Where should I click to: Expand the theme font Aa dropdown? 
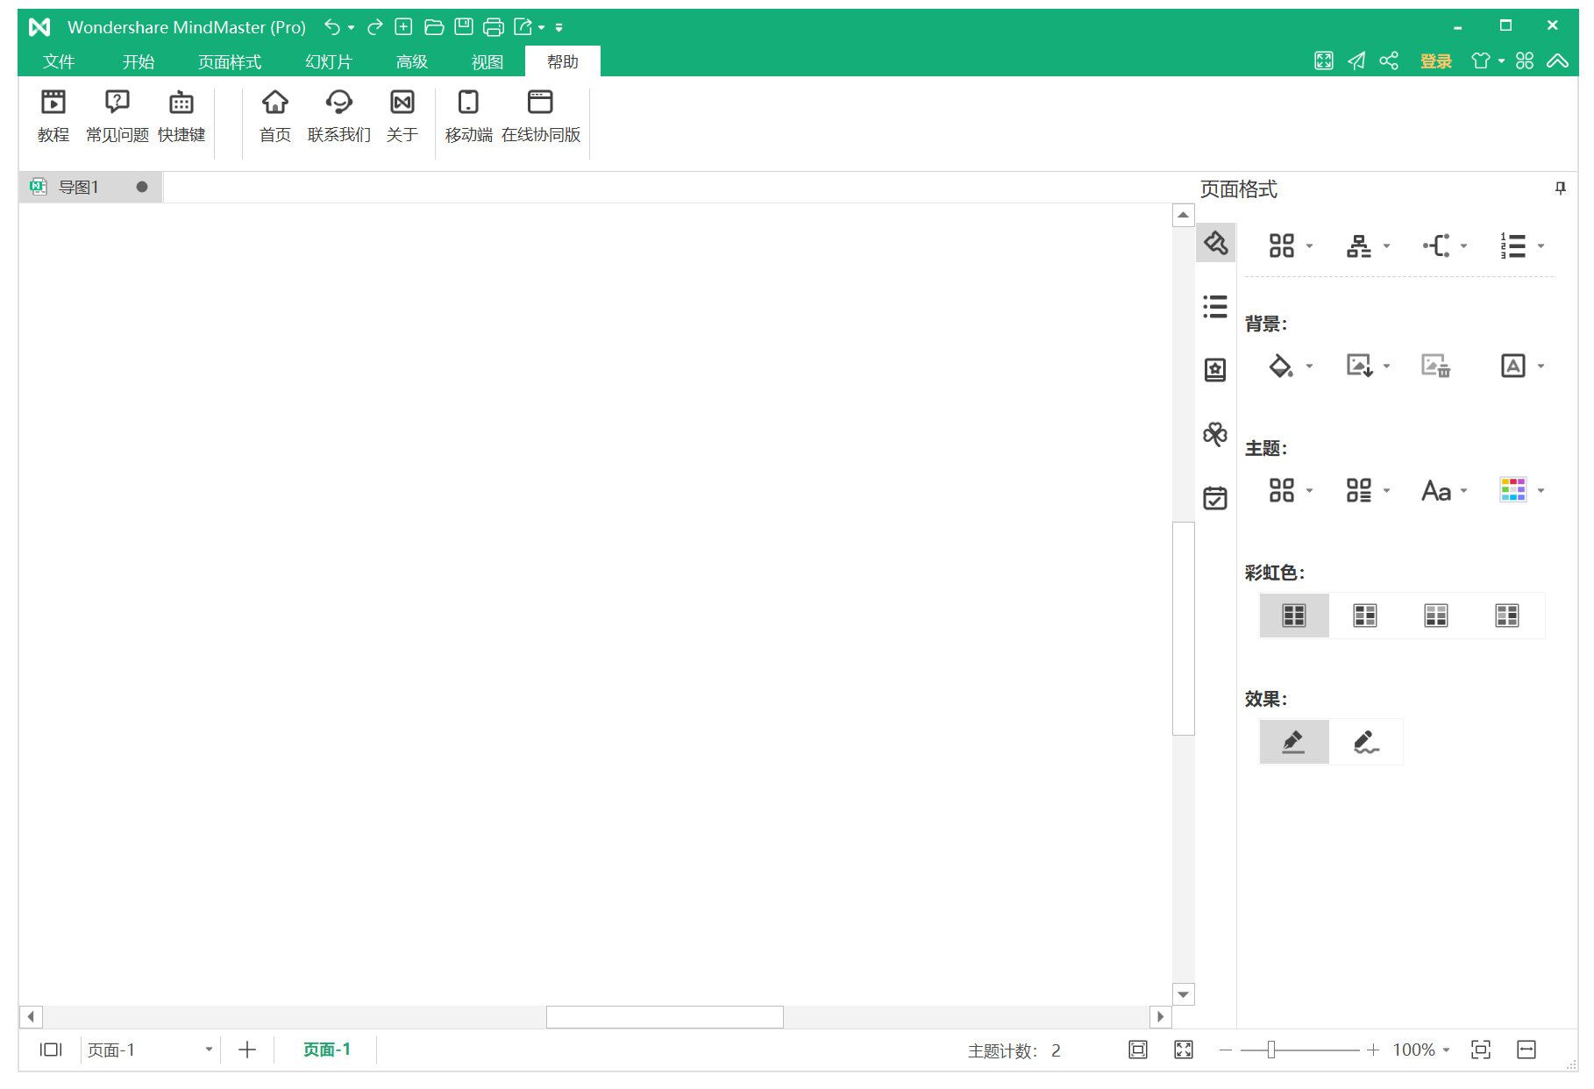1463,491
